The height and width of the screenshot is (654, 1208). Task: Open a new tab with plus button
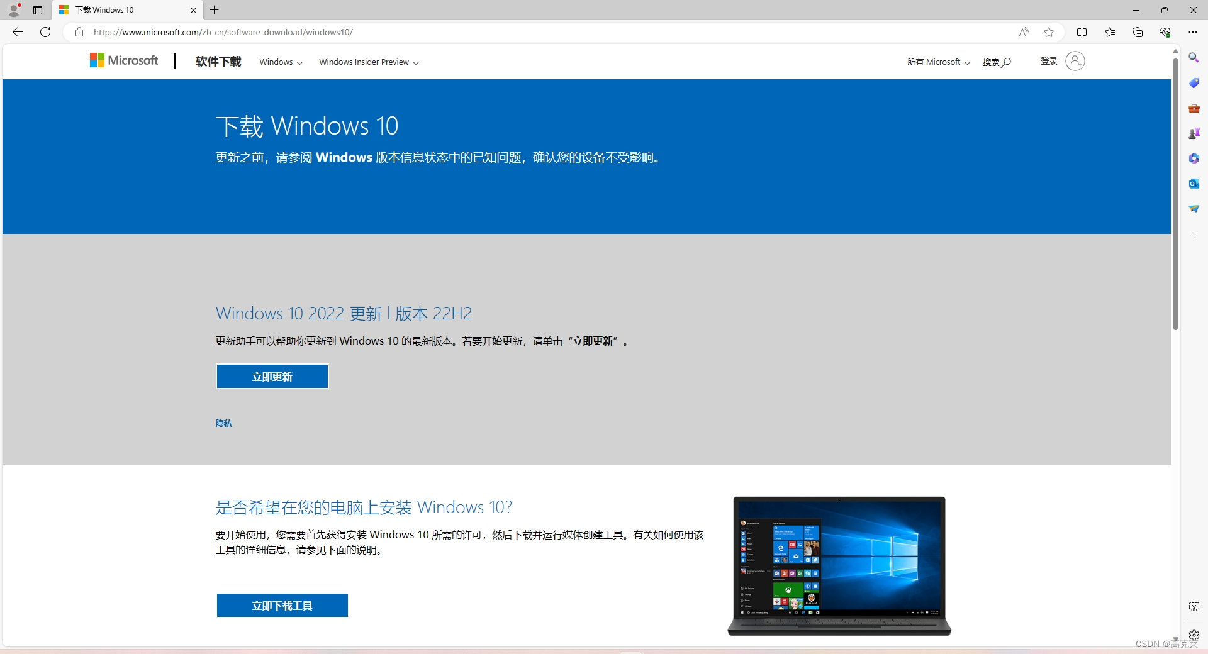click(x=215, y=10)
